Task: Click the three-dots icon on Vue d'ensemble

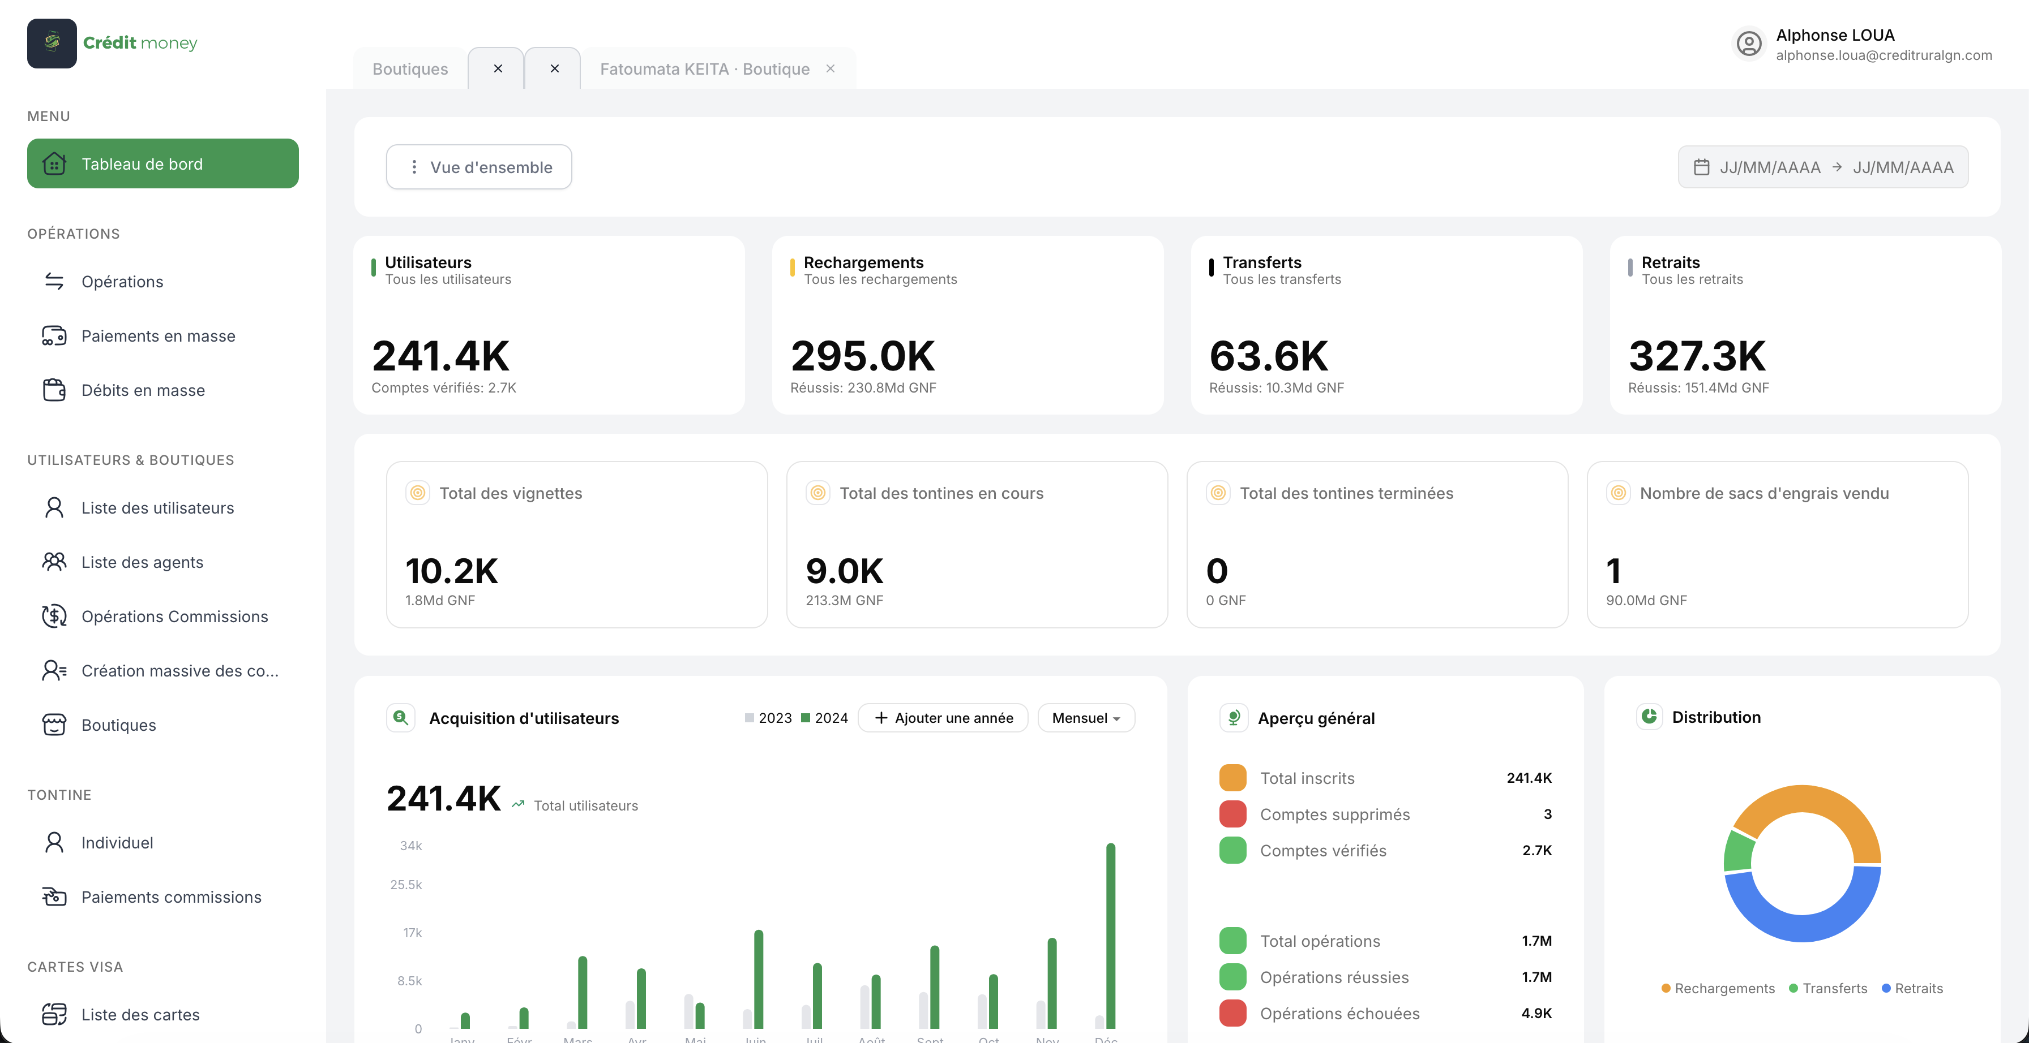Action: point(414,167)
